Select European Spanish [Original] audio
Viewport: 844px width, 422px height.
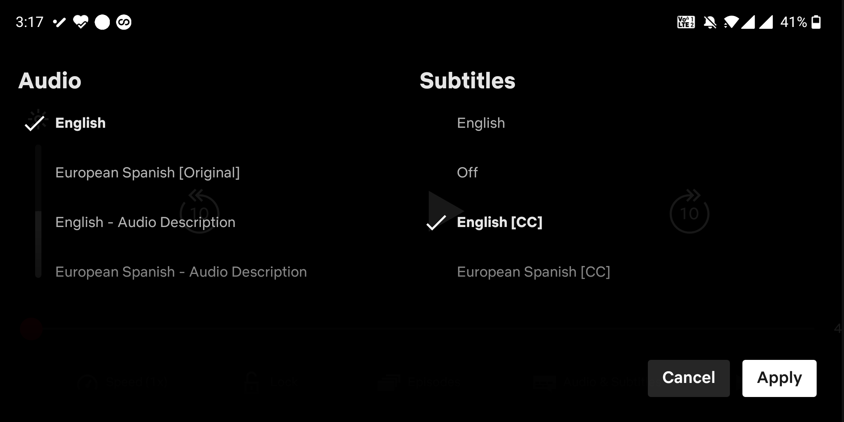pos(147,172)
